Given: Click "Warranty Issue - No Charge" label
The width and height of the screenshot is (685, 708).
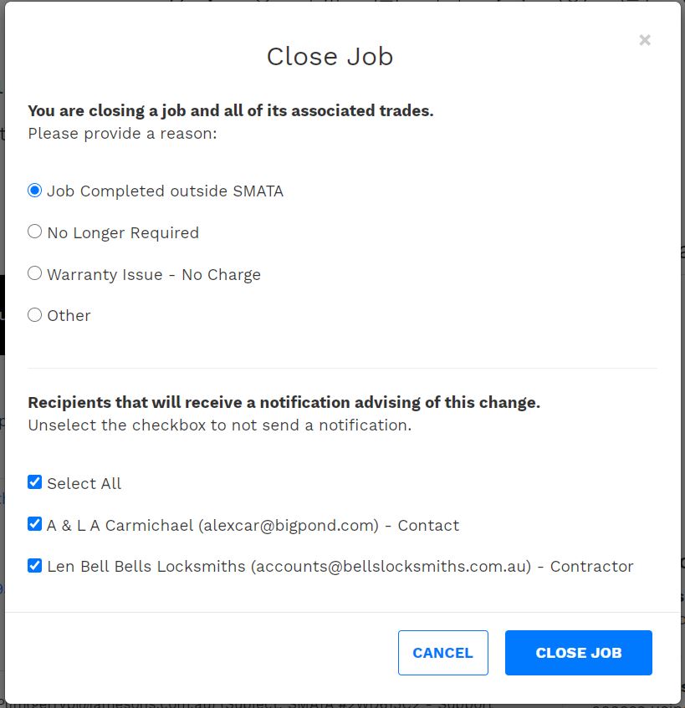Looking at the screenshot, I should (153, 274).
